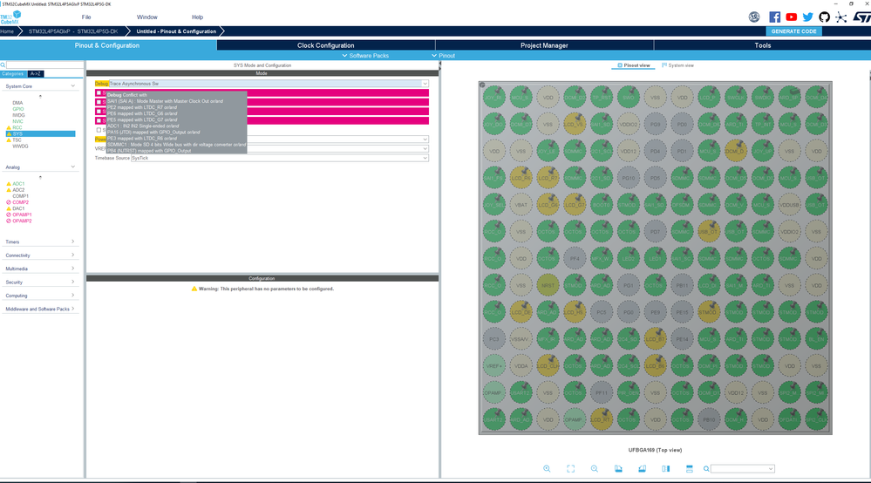
Task: Select ADC1 in the Analog list
Action: (x=18, y=184)
